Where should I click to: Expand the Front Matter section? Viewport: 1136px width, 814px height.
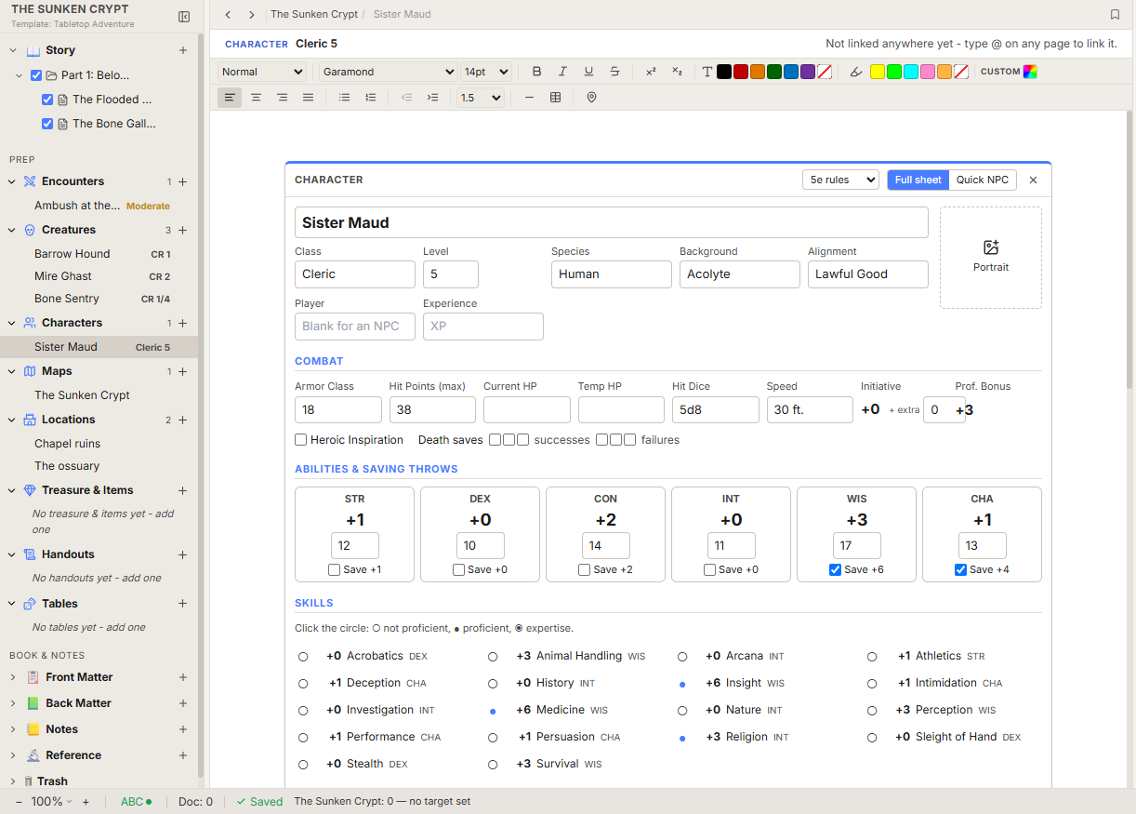[13, 678]
